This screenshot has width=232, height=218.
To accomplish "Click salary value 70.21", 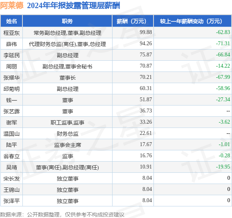I will coord(146,77).
